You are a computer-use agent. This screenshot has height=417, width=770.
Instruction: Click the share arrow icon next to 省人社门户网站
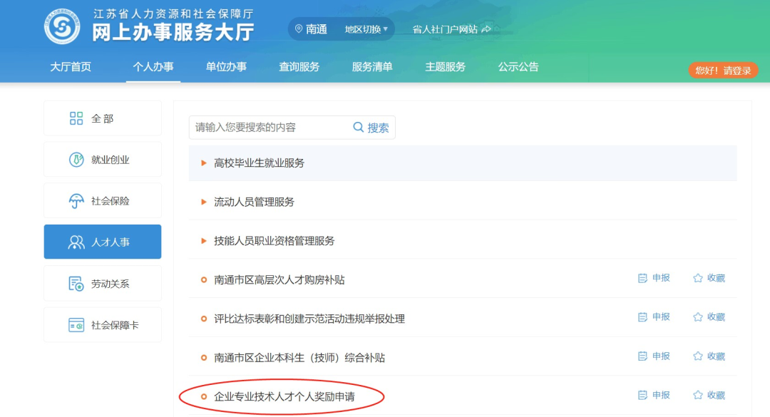[487, 29]
